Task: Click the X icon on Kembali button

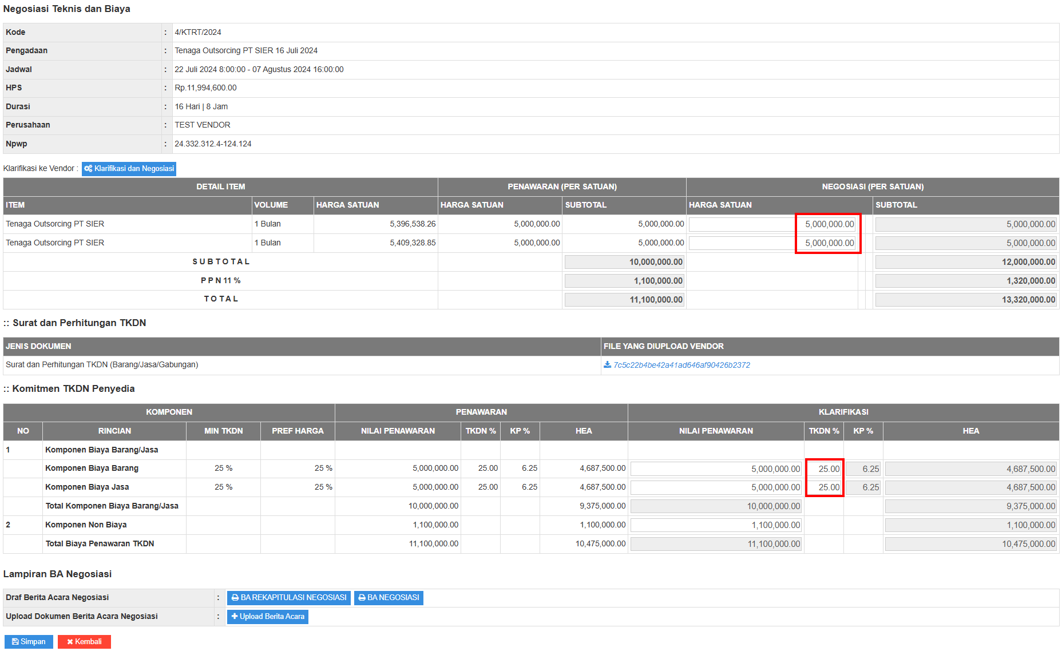Action: (70, 642)
